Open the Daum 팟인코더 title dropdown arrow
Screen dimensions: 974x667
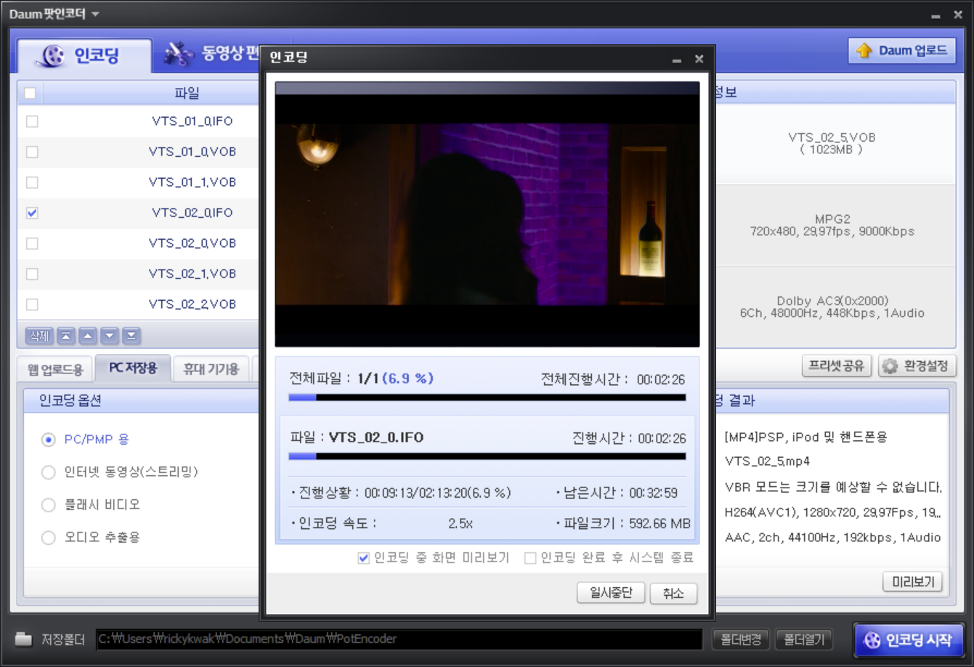point(95,15)
